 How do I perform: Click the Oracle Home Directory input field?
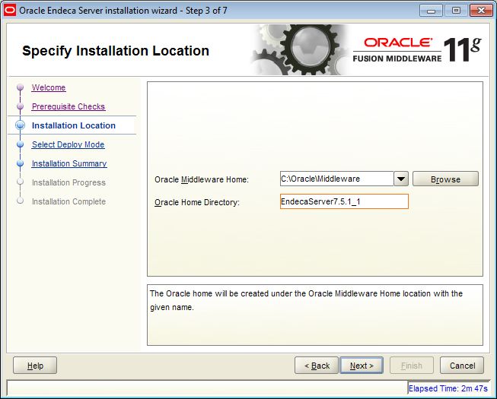344,201
